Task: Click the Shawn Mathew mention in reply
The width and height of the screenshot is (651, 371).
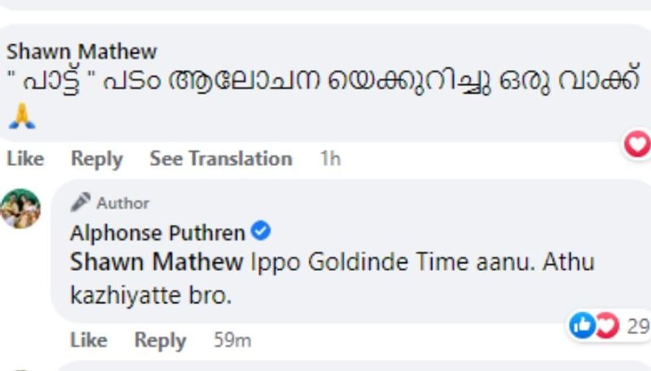Action: (x=156, y=262)
